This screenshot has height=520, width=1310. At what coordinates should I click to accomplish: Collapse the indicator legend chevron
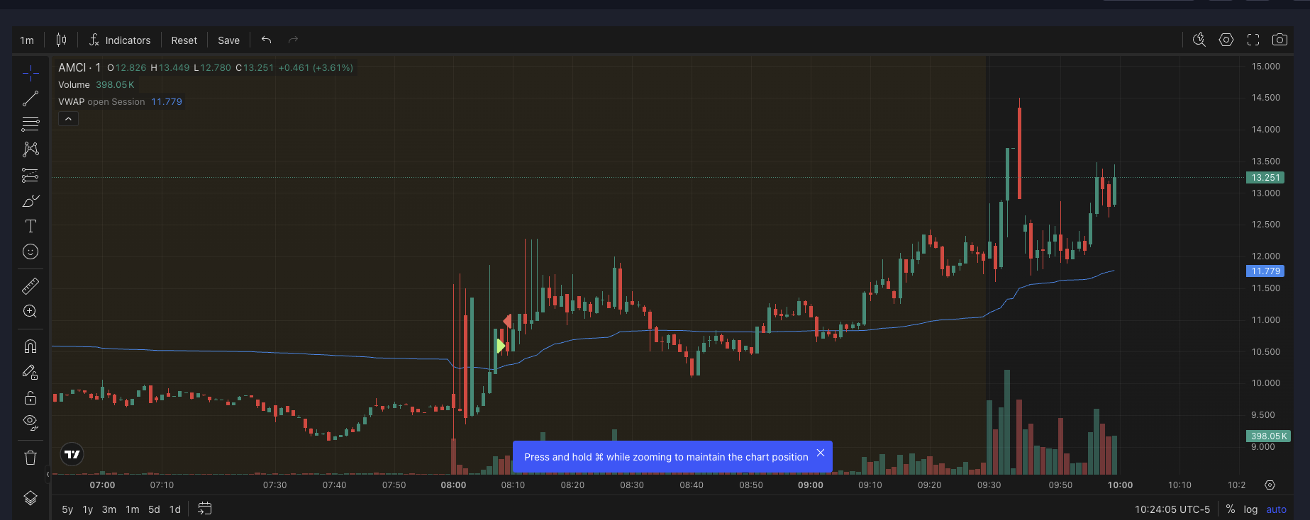(x=68, y=119)
